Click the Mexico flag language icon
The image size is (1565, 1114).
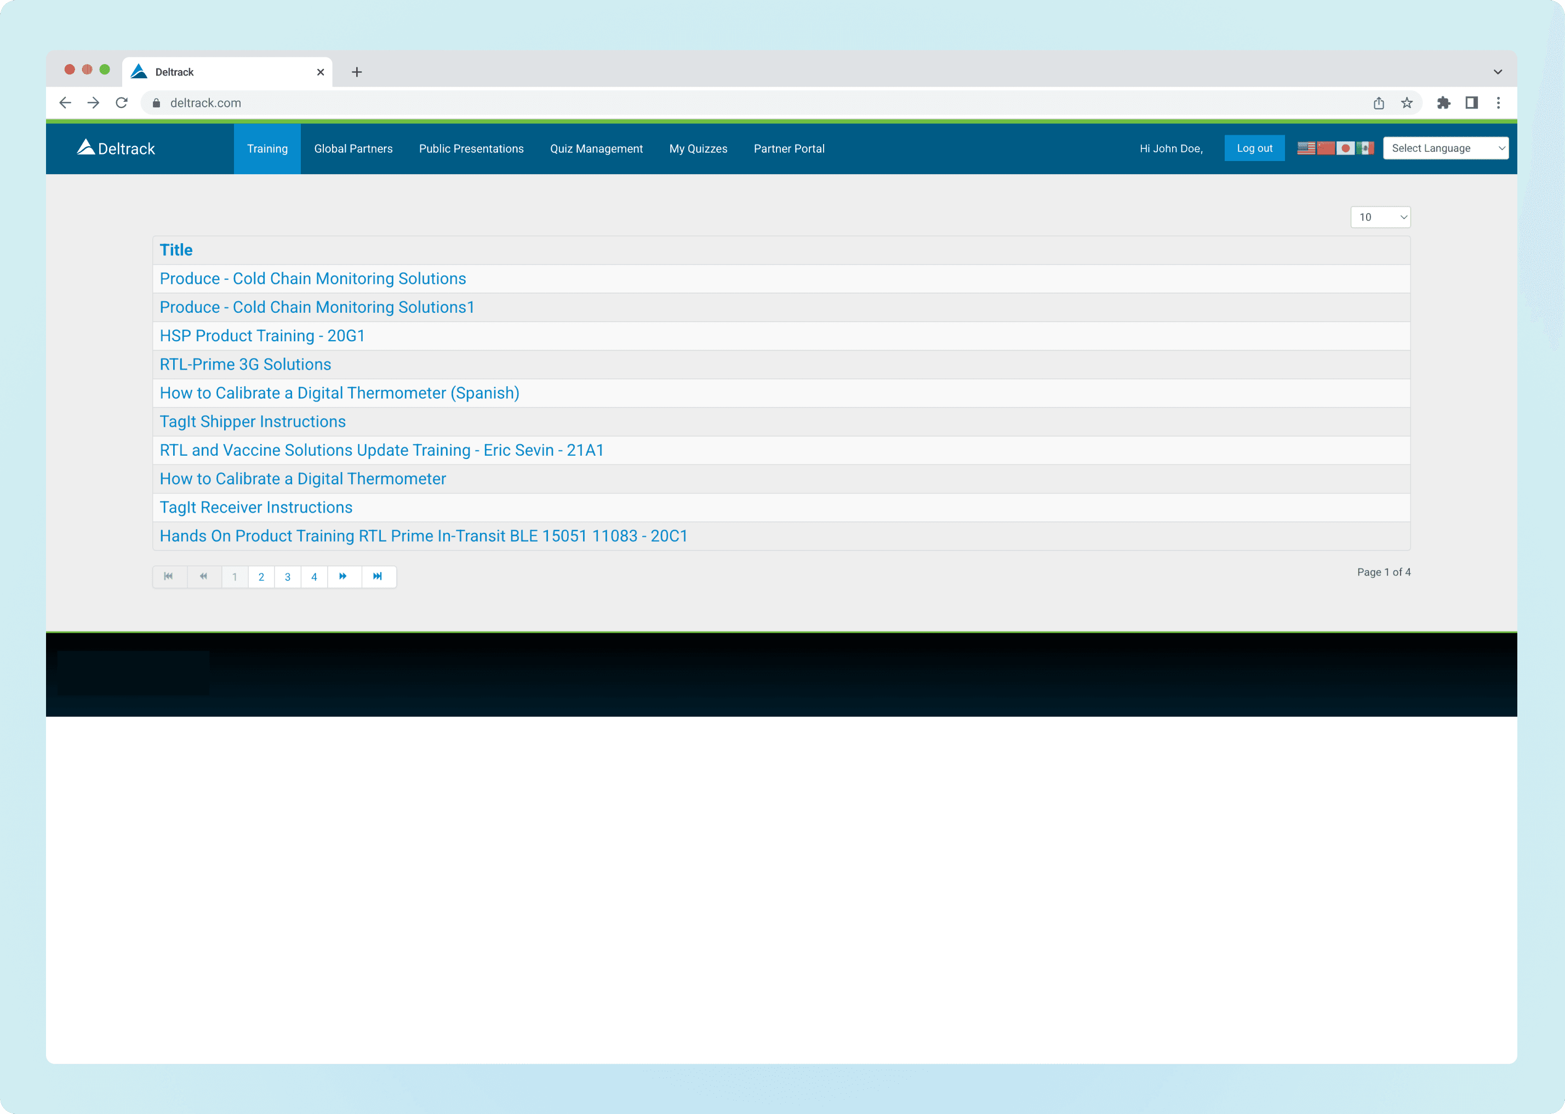coord(1366,148)
